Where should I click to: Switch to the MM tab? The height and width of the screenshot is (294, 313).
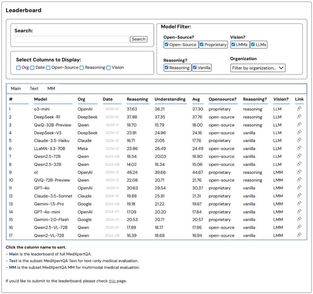pos(51,88)
